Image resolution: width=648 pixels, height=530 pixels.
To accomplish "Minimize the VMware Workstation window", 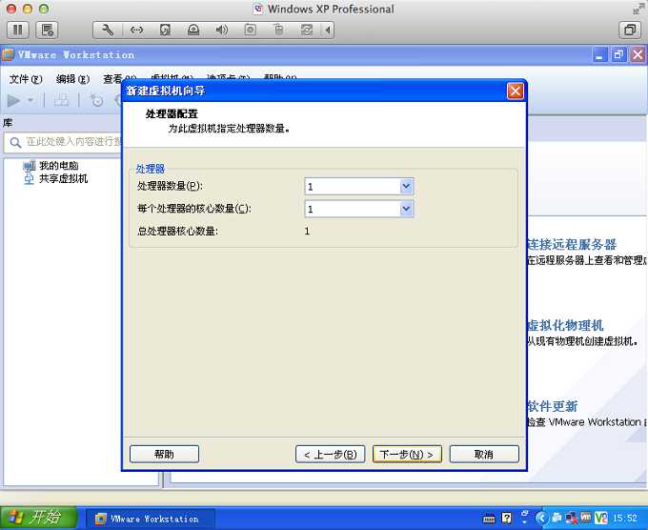I will click(x=599, y=54).
